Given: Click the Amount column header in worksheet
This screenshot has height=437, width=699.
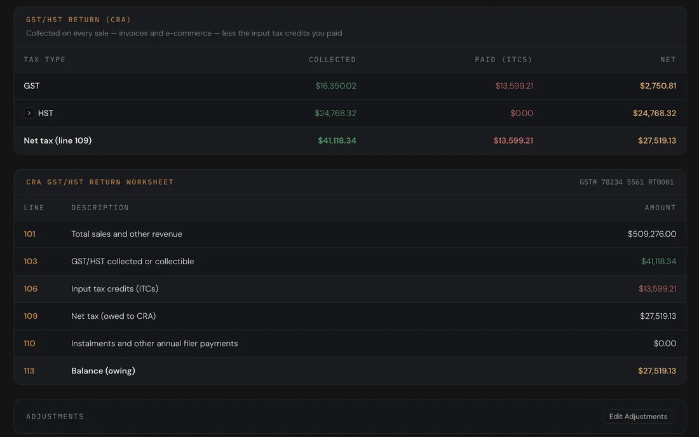Looking at the screenshot, I should click(660, 208).
